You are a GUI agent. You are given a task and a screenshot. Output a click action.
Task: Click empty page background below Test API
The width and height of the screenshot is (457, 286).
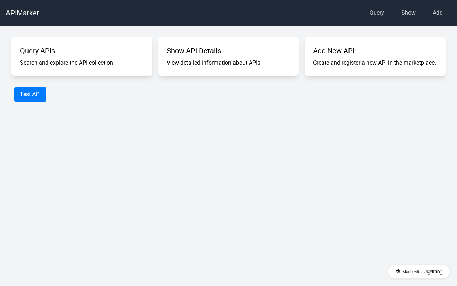pos(179,179)
